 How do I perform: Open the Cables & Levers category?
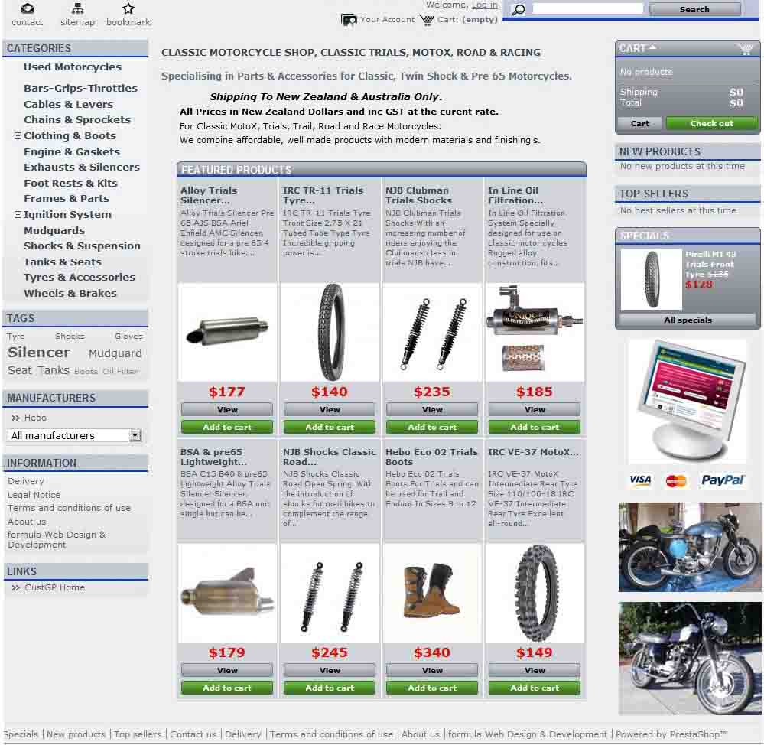pos(68,104)
